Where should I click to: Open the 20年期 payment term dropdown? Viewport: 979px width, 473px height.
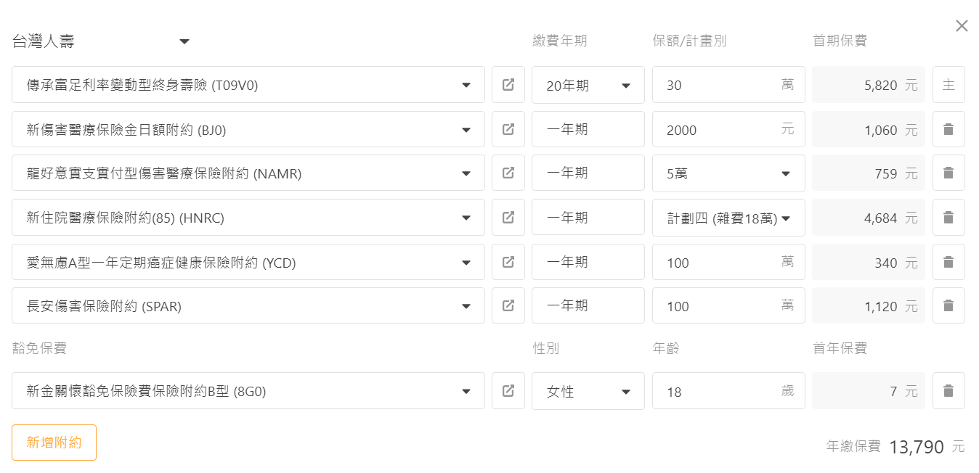tap(588, 86)
